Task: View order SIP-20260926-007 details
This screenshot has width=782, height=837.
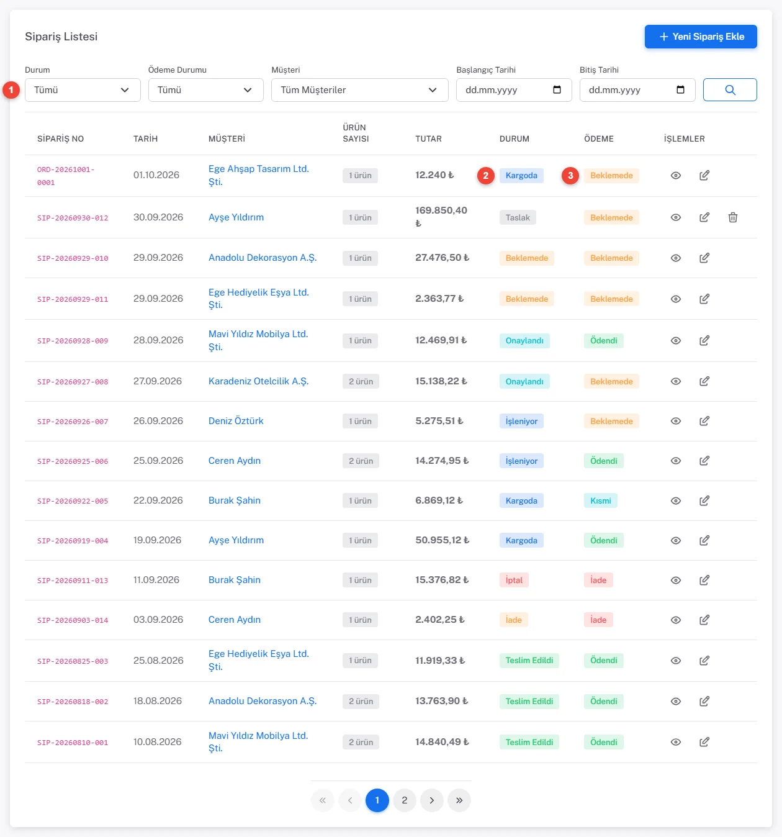Action: point(676,421)
